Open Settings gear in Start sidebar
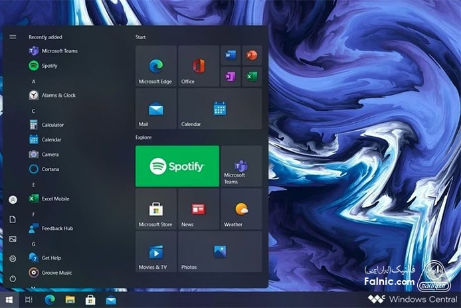The width and height of the screenshot is (461, 308). click(x=13, y=258)
